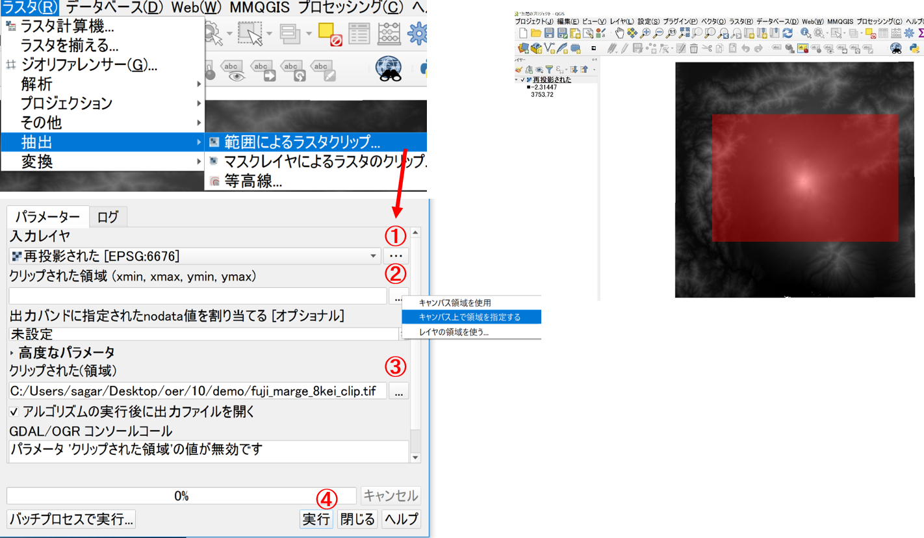
Task: Click Cut Features scissors icon in small QGIS window
Action: click(707, 48)
